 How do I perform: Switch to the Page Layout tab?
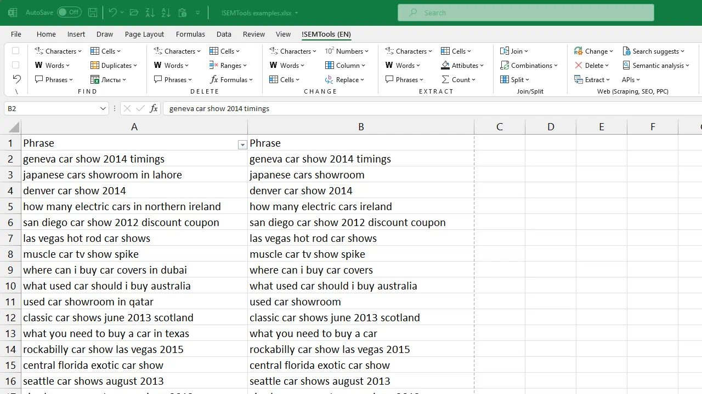coord(144,34)
